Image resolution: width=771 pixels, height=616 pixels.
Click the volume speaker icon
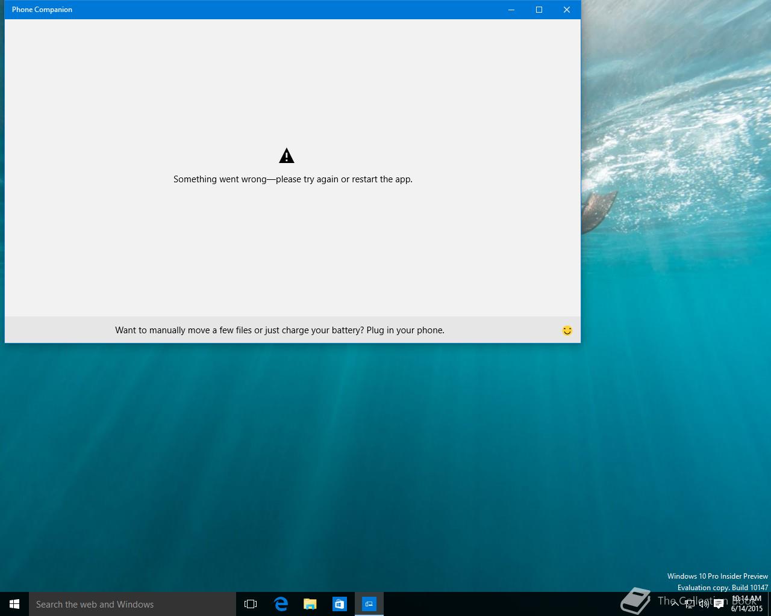tap(704, 604)
